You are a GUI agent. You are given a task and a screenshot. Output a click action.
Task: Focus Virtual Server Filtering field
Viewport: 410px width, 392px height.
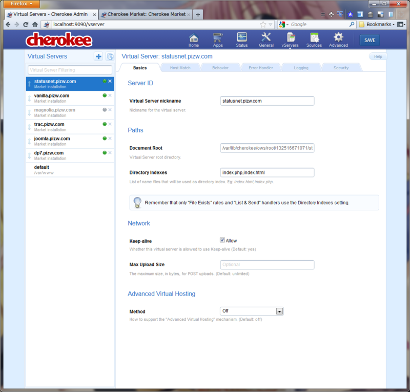click(70, 70)
